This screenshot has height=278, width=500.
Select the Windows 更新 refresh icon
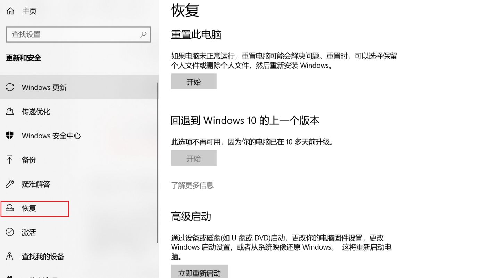click(x=10, y=87)
